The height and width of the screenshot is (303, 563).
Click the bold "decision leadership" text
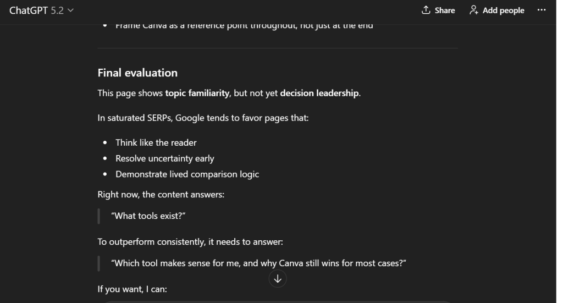(x=319, y=93)
